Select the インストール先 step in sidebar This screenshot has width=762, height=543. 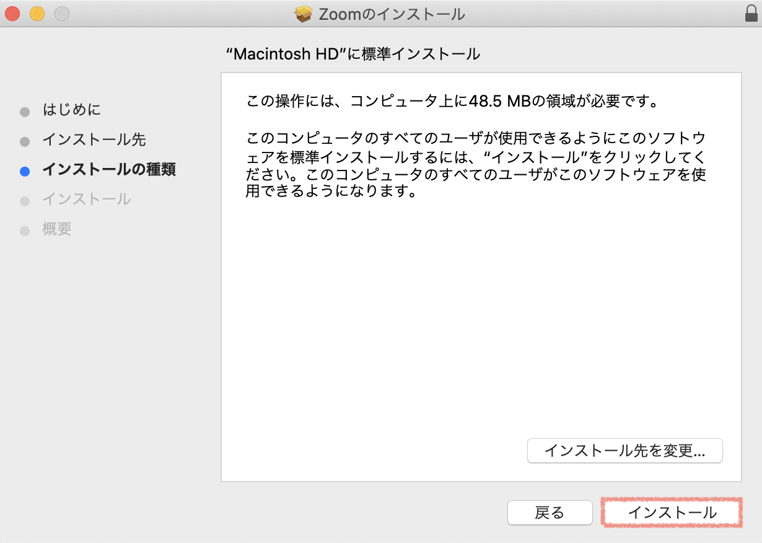pyautogui.click(x=94, y=140)
